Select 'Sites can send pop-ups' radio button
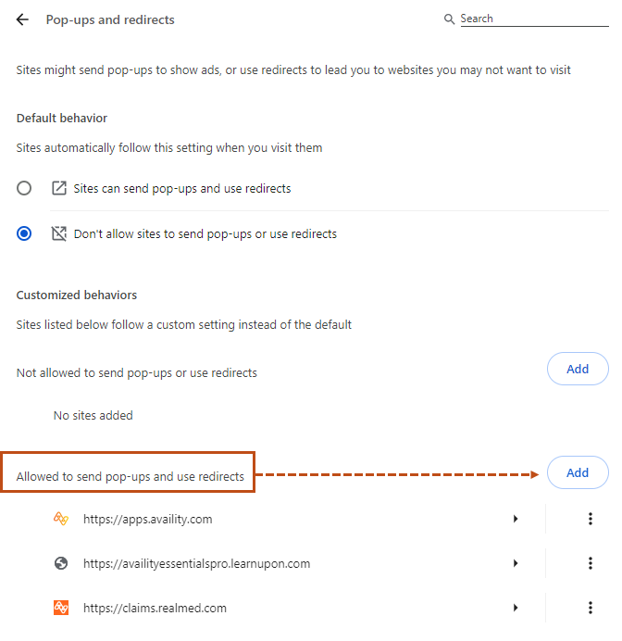This screenshot has height=641, width=622. (x=24, y=188)
